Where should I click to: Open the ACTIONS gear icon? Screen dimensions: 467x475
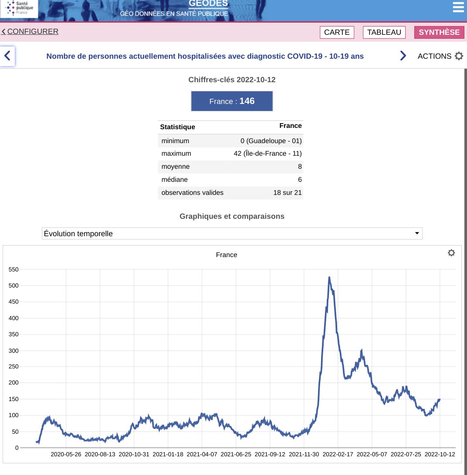tap(459, 56)
